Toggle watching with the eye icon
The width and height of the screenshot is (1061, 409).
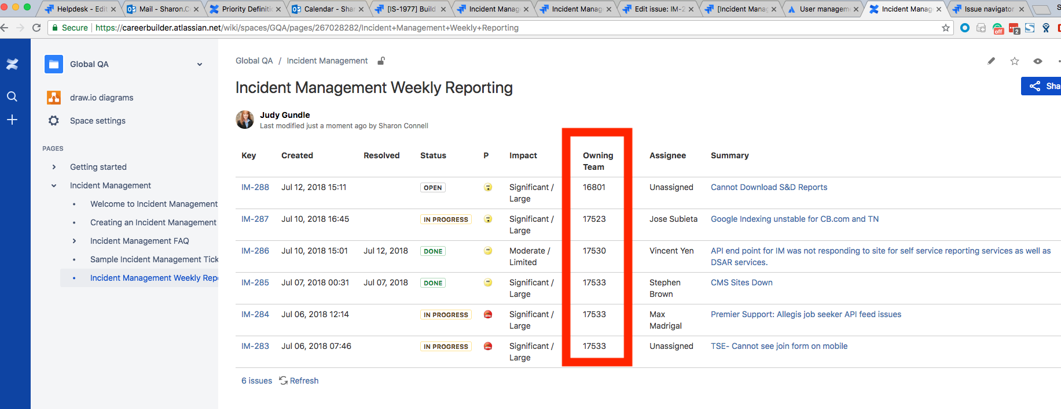tap(1038, 61)
